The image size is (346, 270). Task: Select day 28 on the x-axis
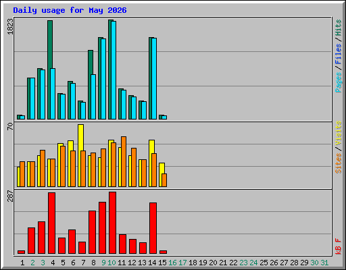[x=294, y=263]
